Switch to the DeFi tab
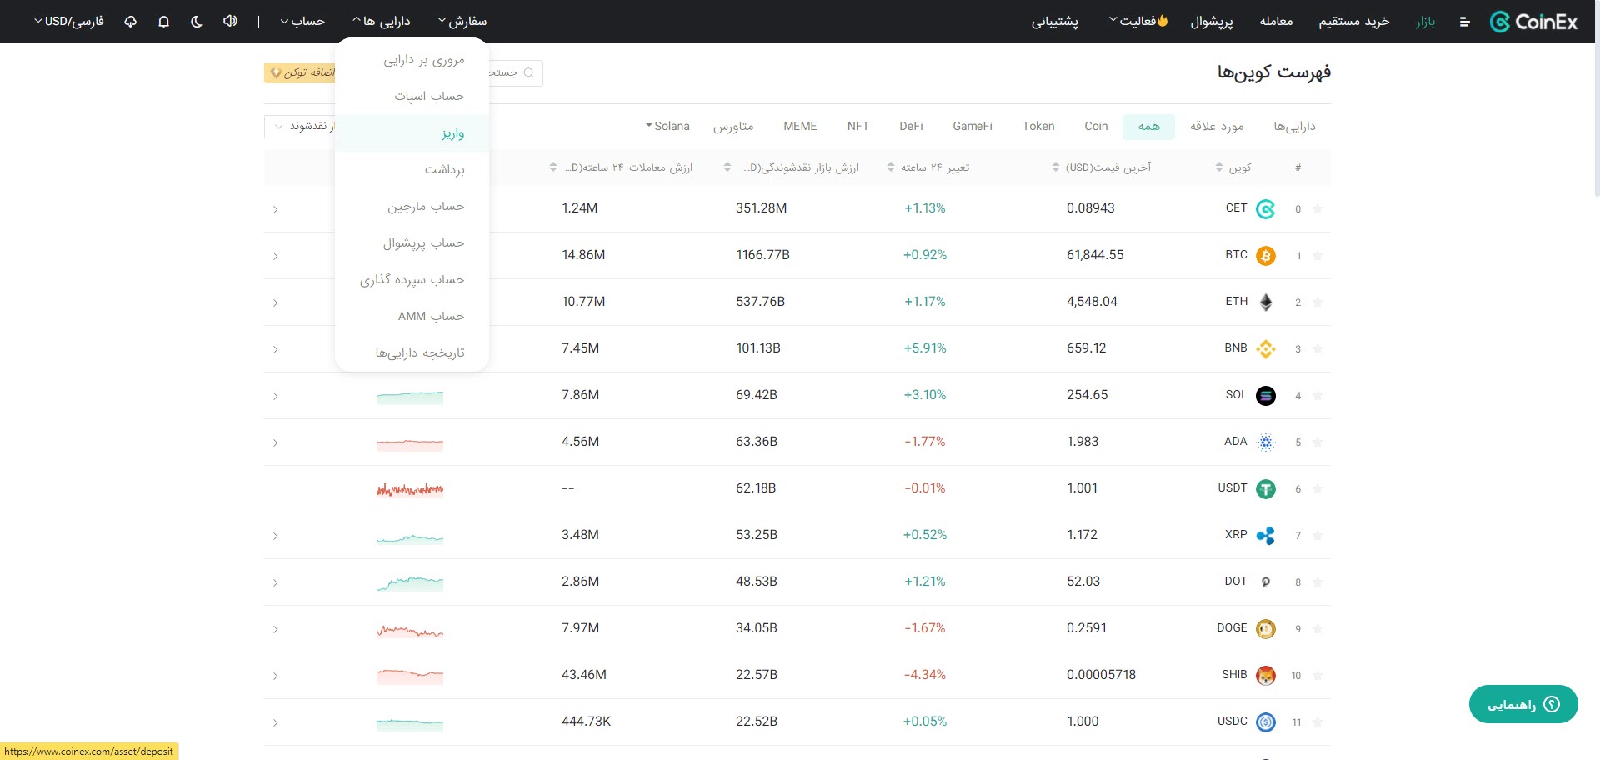Screen dimensions: 1600x760 tap(911, 126)
